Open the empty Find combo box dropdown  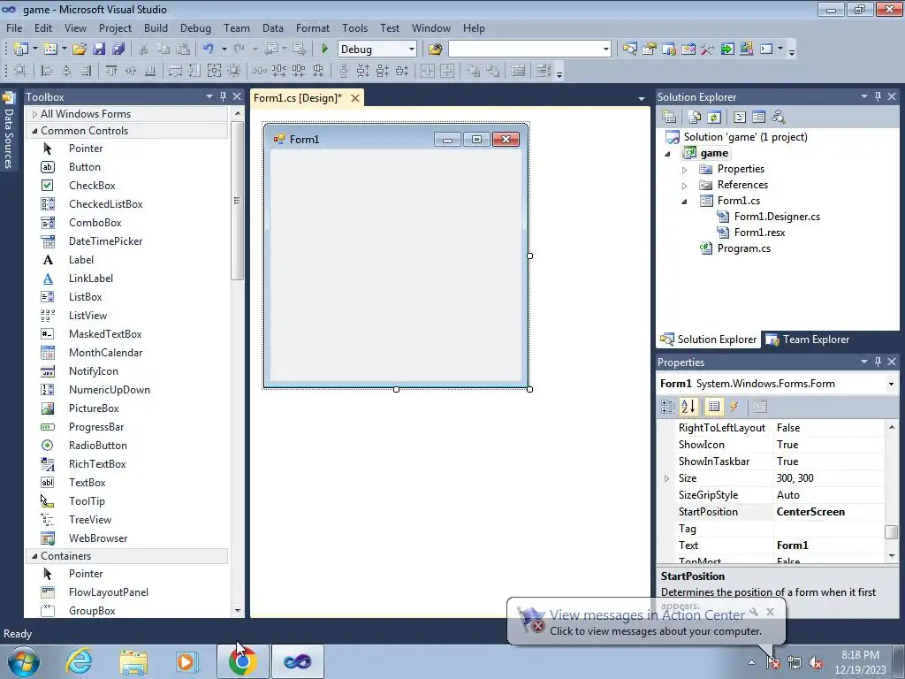point(605,50)
